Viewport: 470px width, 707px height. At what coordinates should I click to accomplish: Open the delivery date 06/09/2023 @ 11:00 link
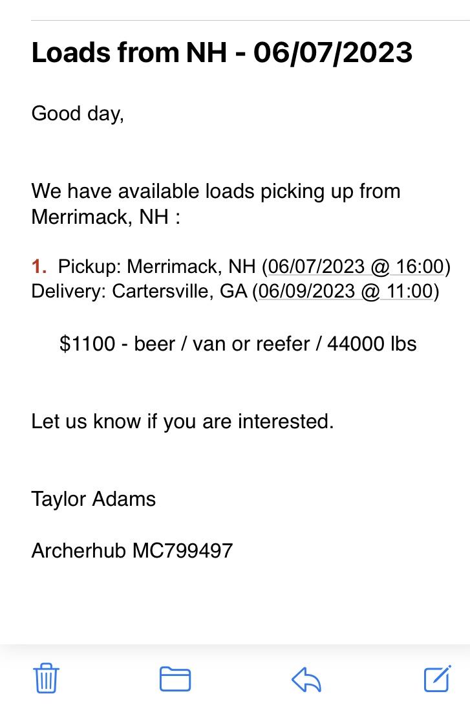coord(346,291)
